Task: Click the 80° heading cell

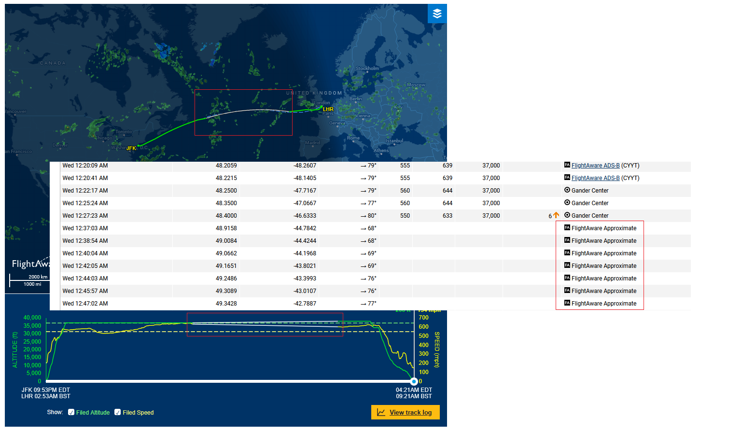Action: point(368,216)
